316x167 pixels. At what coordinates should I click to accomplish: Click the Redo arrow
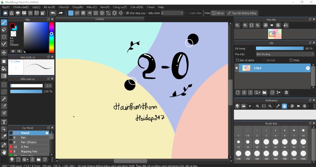60,13
